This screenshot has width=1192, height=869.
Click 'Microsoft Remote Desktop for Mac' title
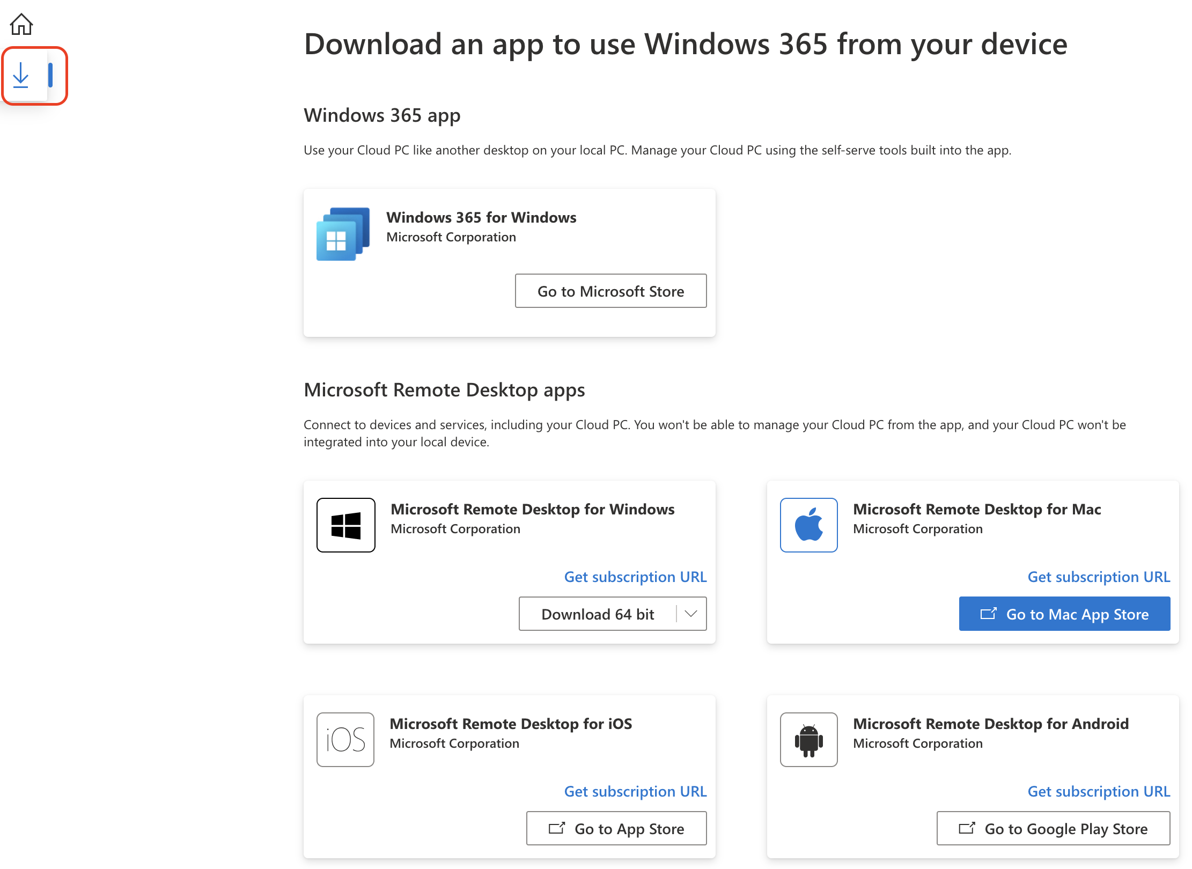977,509
